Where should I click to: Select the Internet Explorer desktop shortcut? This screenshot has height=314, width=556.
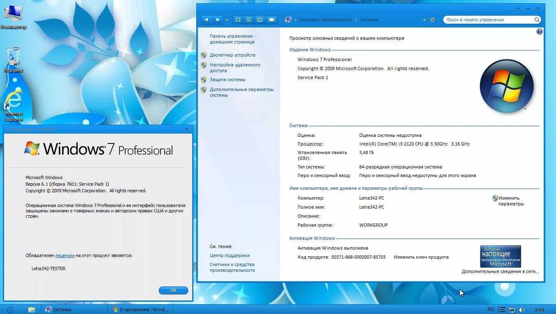point(13,105)
